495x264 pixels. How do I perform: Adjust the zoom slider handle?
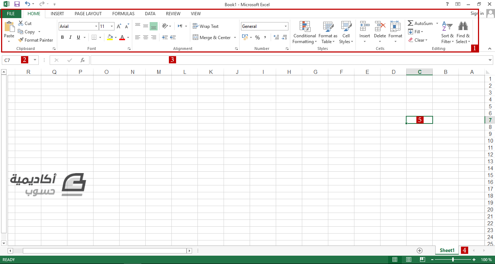453,260
